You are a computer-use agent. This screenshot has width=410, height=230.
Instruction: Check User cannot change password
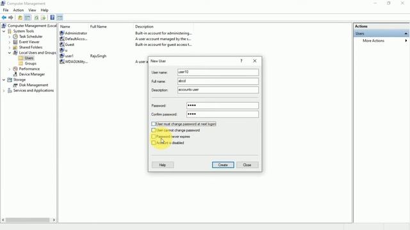[154, 130]
